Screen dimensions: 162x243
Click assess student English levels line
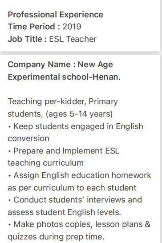pyautogui.click(x=65, y=212)
